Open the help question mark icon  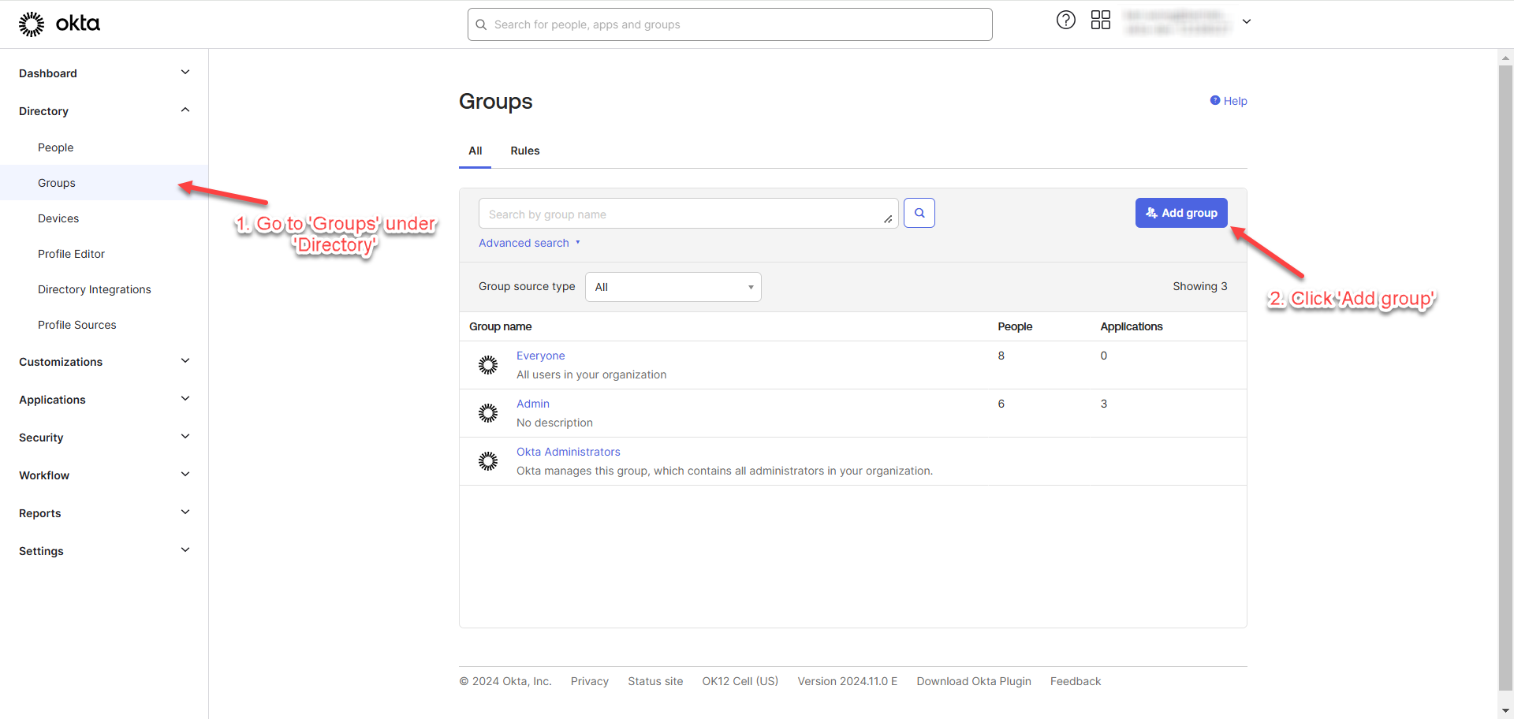point(1065,20)
